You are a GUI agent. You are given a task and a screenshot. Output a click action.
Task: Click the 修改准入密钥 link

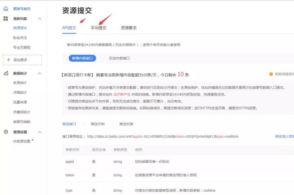tap(284, 136)
